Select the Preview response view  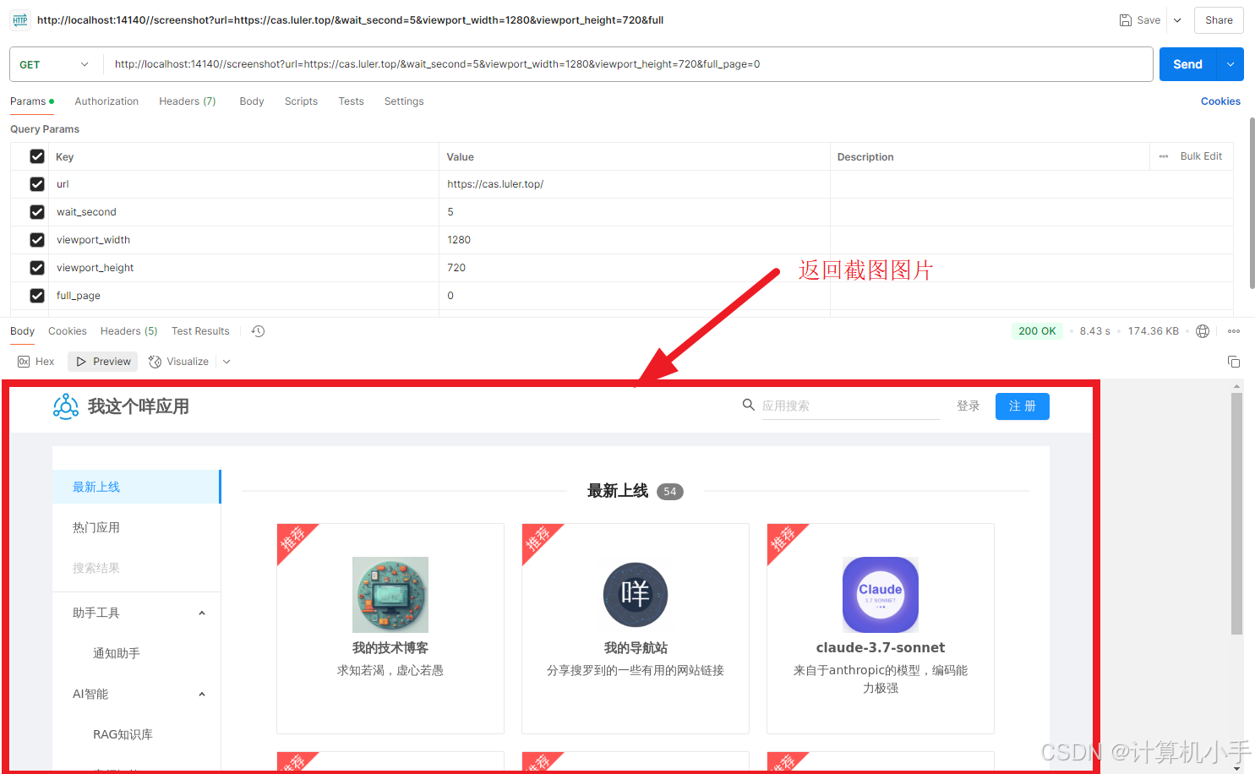103,362
